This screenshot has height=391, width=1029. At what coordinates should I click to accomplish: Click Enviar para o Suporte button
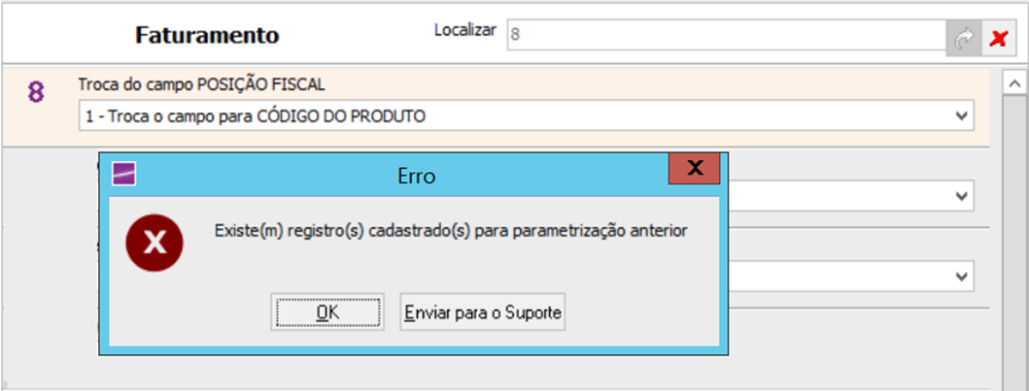tap(482, 312)
